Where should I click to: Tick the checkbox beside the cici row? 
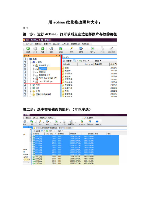(25, 88)
